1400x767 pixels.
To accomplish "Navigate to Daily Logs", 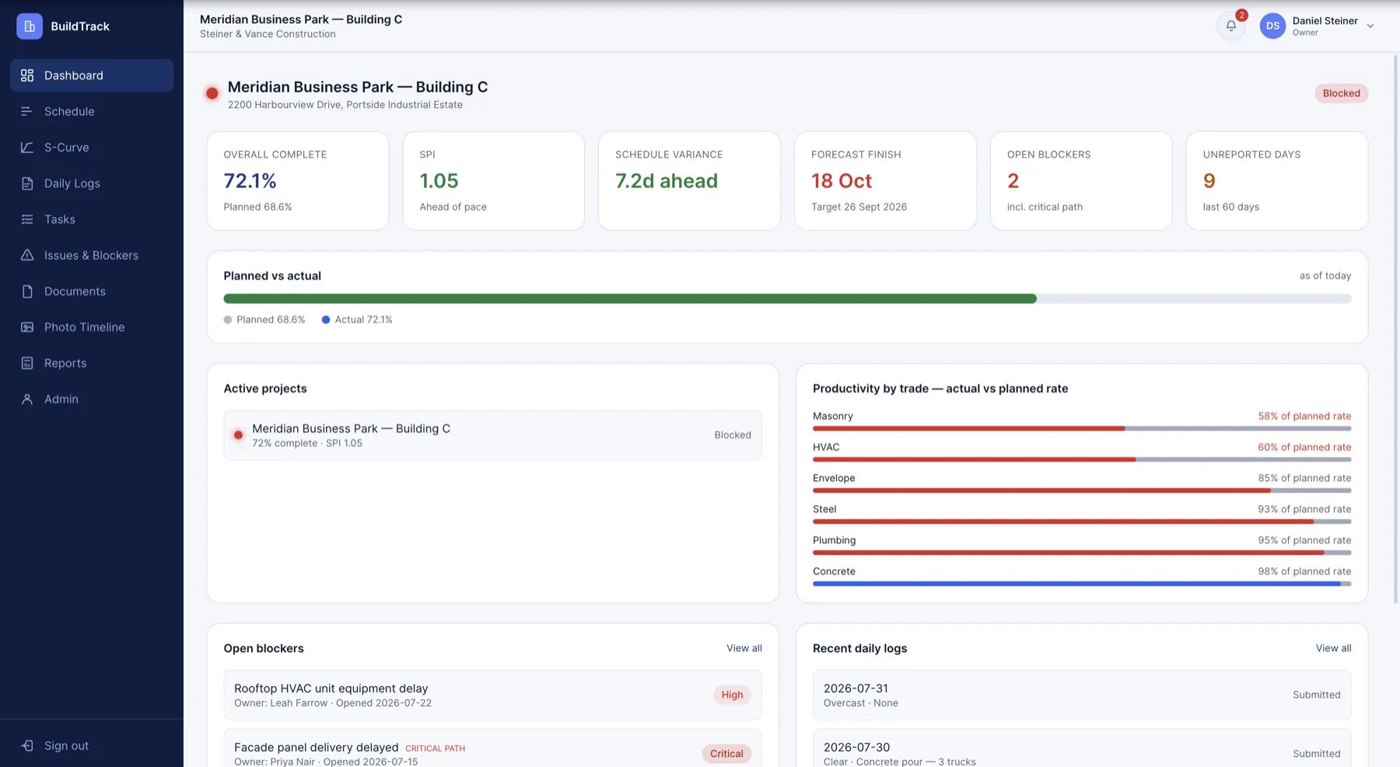I will coord(92,183).
